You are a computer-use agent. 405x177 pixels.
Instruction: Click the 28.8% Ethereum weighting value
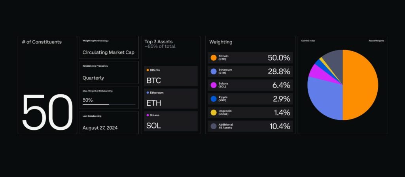click(279, 71)
